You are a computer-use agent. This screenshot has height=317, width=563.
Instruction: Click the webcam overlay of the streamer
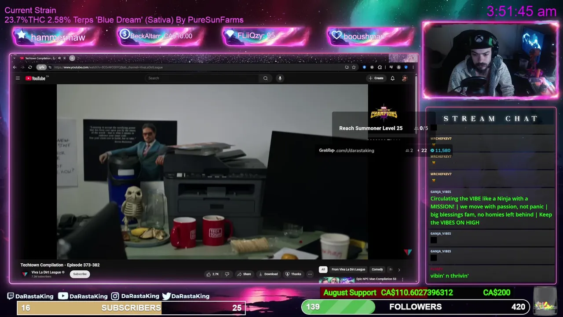(x=490, y=60)
